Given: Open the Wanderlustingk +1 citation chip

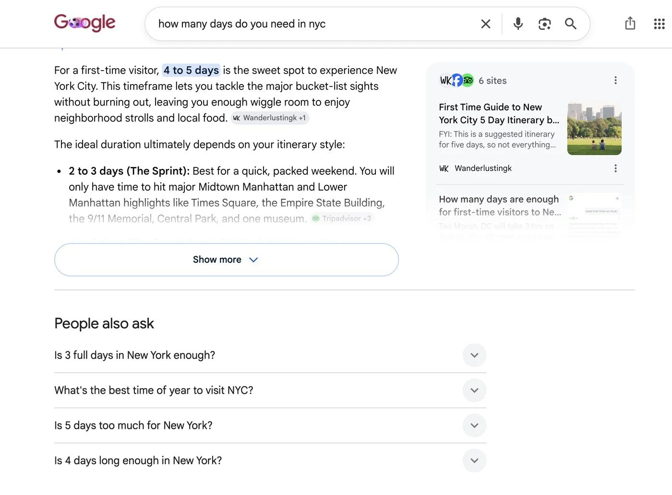Looking at the screenshot, I should coord(270,118).
